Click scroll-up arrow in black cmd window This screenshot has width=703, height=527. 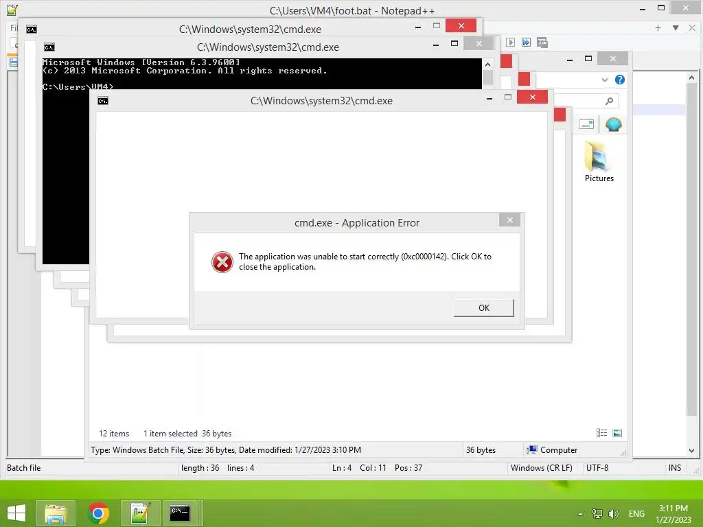(x=487, y=65)
